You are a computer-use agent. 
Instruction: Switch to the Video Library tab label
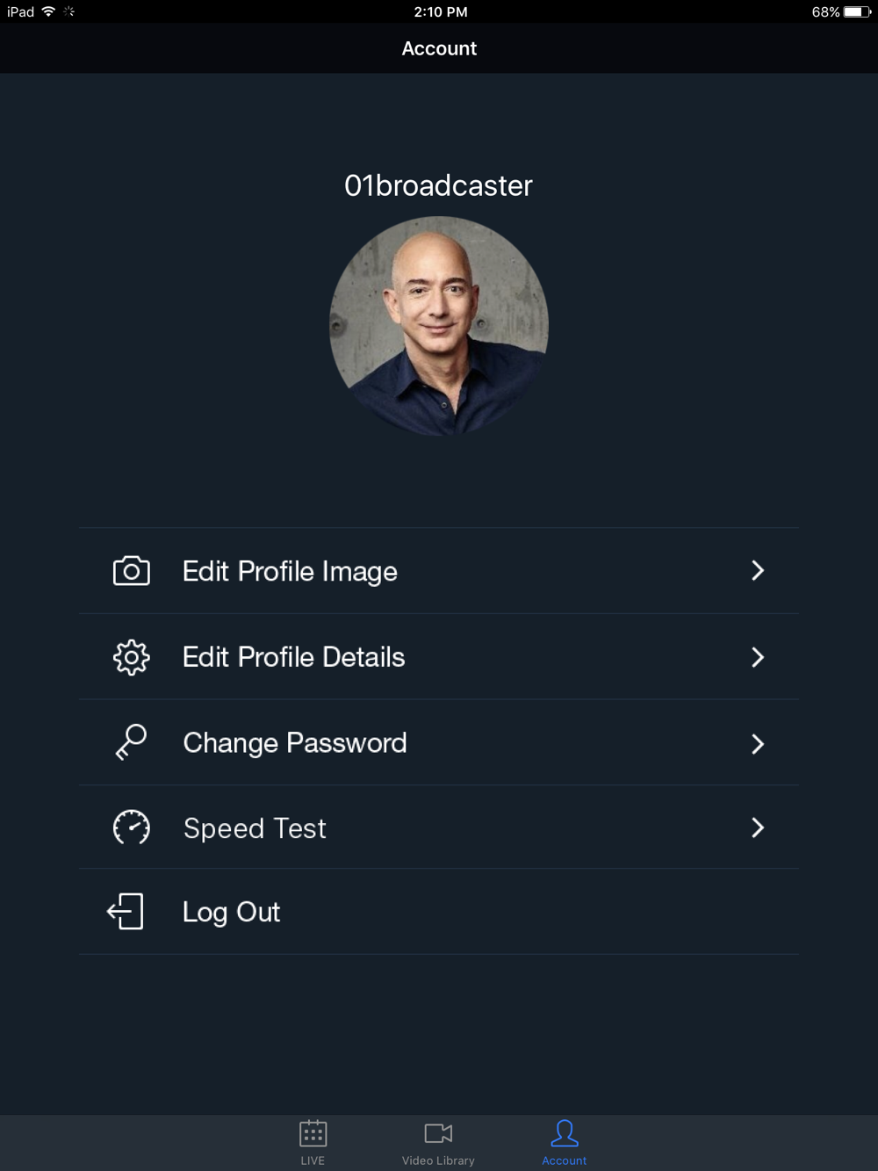[438, 1160]
